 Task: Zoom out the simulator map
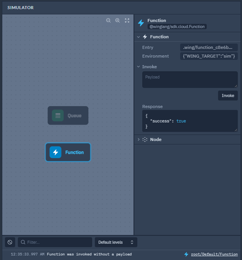tap(108, 20)
